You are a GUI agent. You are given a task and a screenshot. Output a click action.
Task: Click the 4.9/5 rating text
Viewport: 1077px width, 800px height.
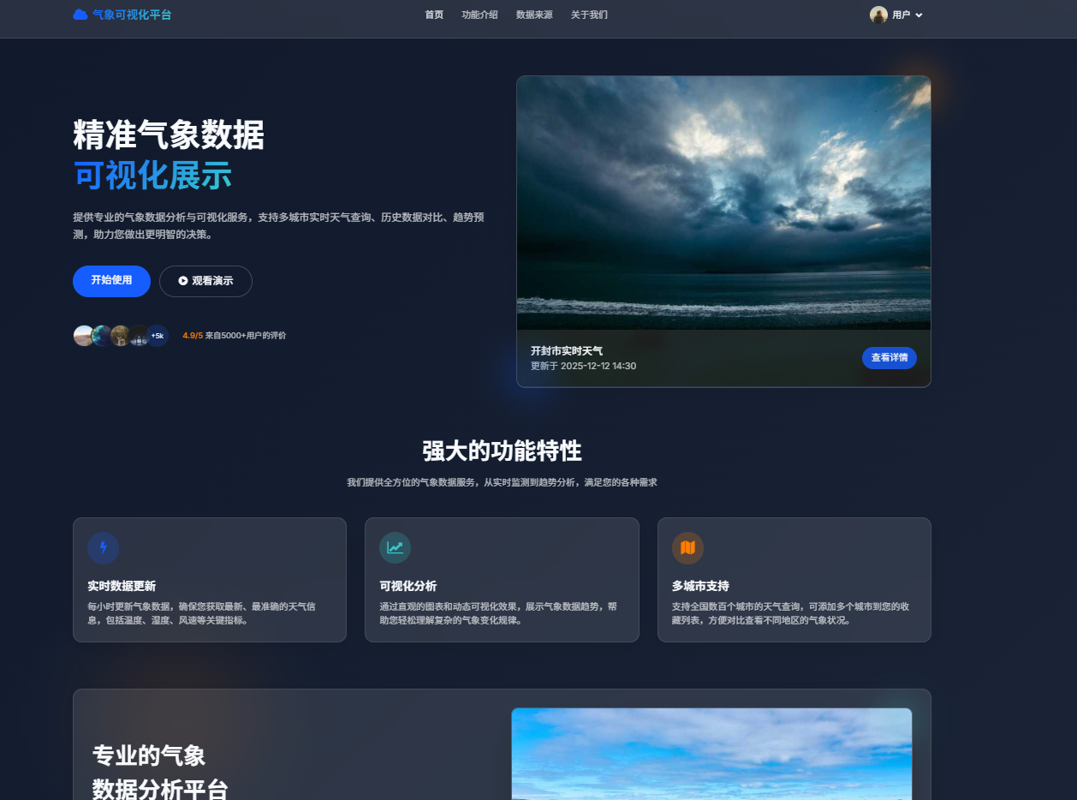coord(193,336)
